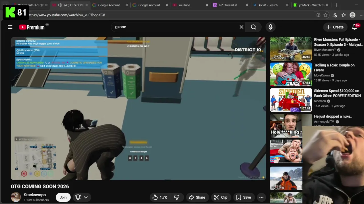Open browser settings and more menu
The width and height of the screenshot is (364, 204).
[x=361, y=15]
